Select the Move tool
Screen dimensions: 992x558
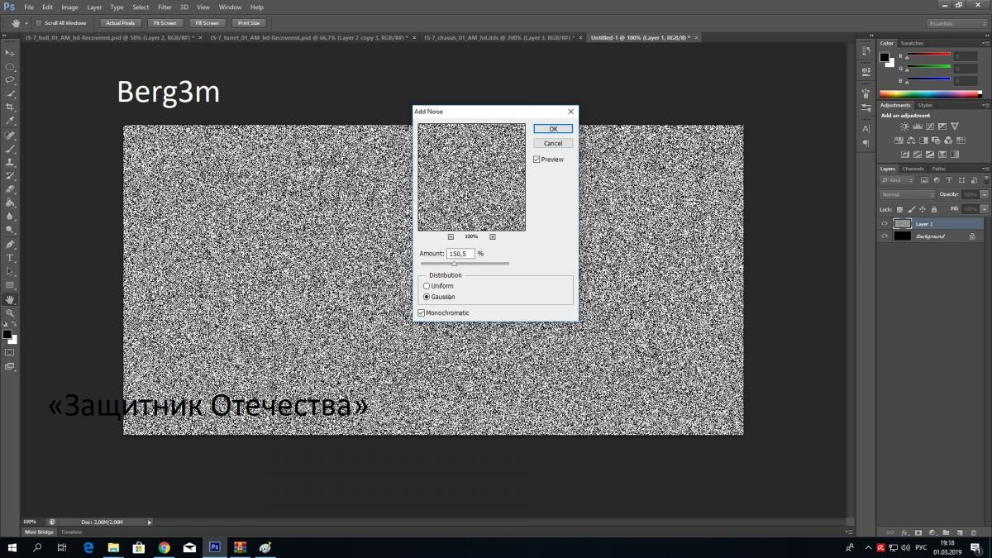point(11,53)
